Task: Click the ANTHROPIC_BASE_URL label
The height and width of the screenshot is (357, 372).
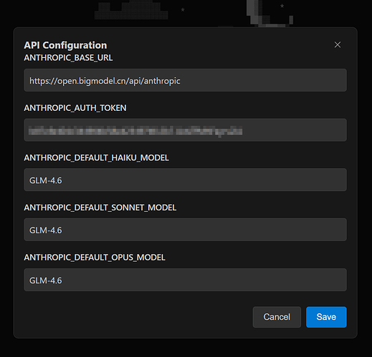Action: (x=68, y=58)
